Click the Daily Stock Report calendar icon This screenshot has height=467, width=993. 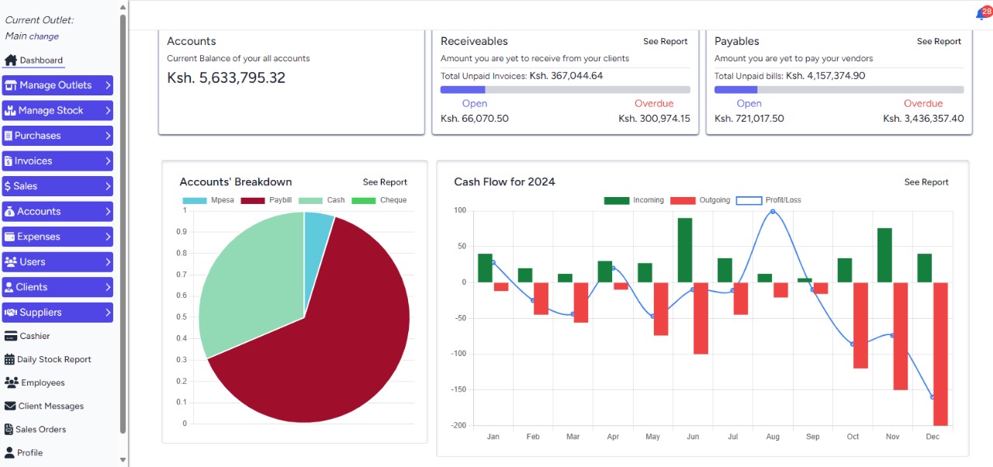click(x=10, y=359)
